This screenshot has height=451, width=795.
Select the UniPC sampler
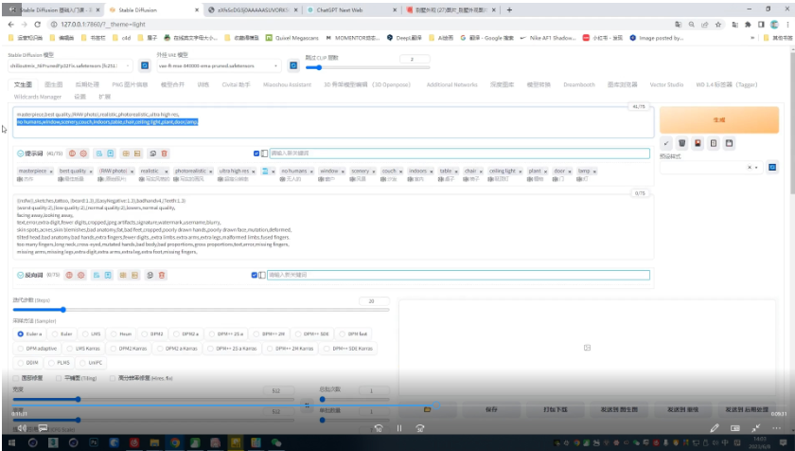(x=92, y=363)
